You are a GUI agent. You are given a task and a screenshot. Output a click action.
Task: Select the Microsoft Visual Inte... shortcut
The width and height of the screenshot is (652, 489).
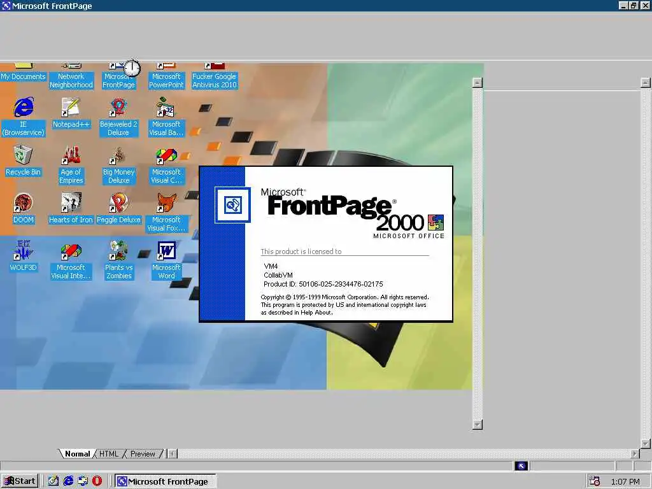[71, 260]
